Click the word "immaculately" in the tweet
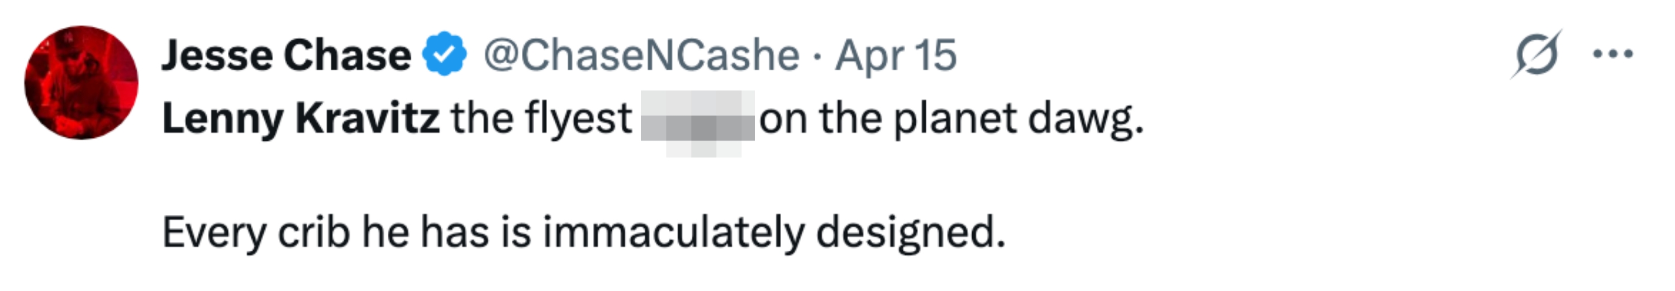The width and height of the screenshot is (1675, 291). coord(673,232)
